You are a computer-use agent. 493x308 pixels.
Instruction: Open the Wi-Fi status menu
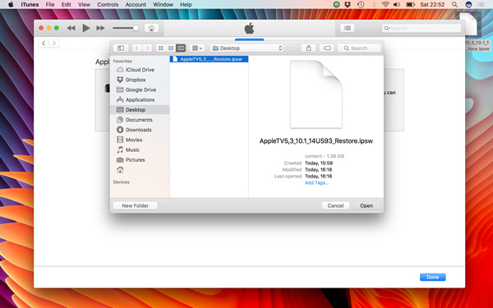tap(385, 4)
